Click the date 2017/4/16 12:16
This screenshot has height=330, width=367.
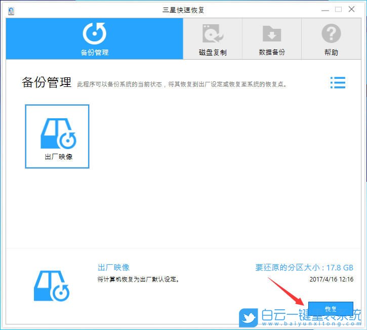click(332, 279)
